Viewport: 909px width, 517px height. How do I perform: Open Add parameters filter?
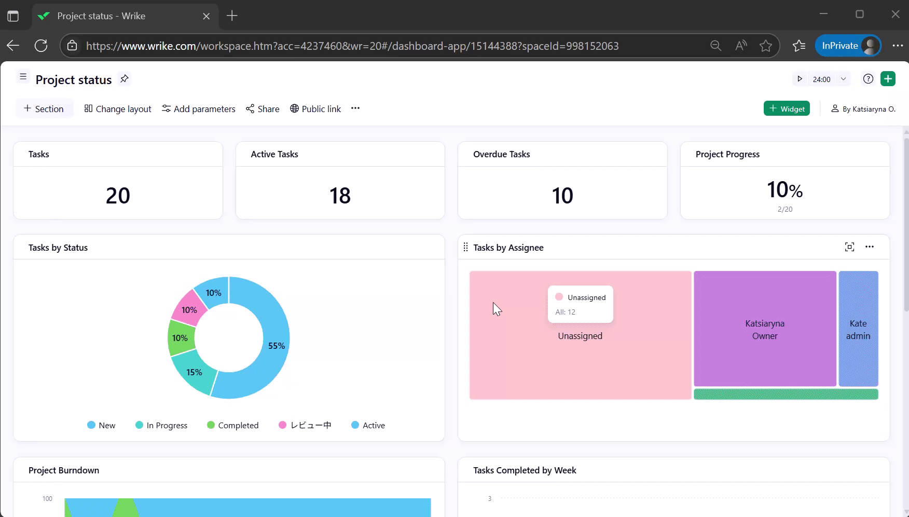(199, 108)
